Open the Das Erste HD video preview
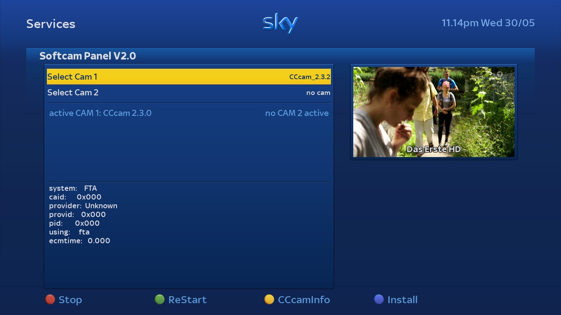This screenshot has width=561, height=315. tap(434, 112)
